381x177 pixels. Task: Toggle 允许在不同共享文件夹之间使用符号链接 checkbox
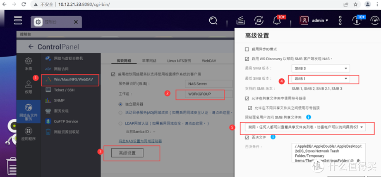tap(250, 108)
